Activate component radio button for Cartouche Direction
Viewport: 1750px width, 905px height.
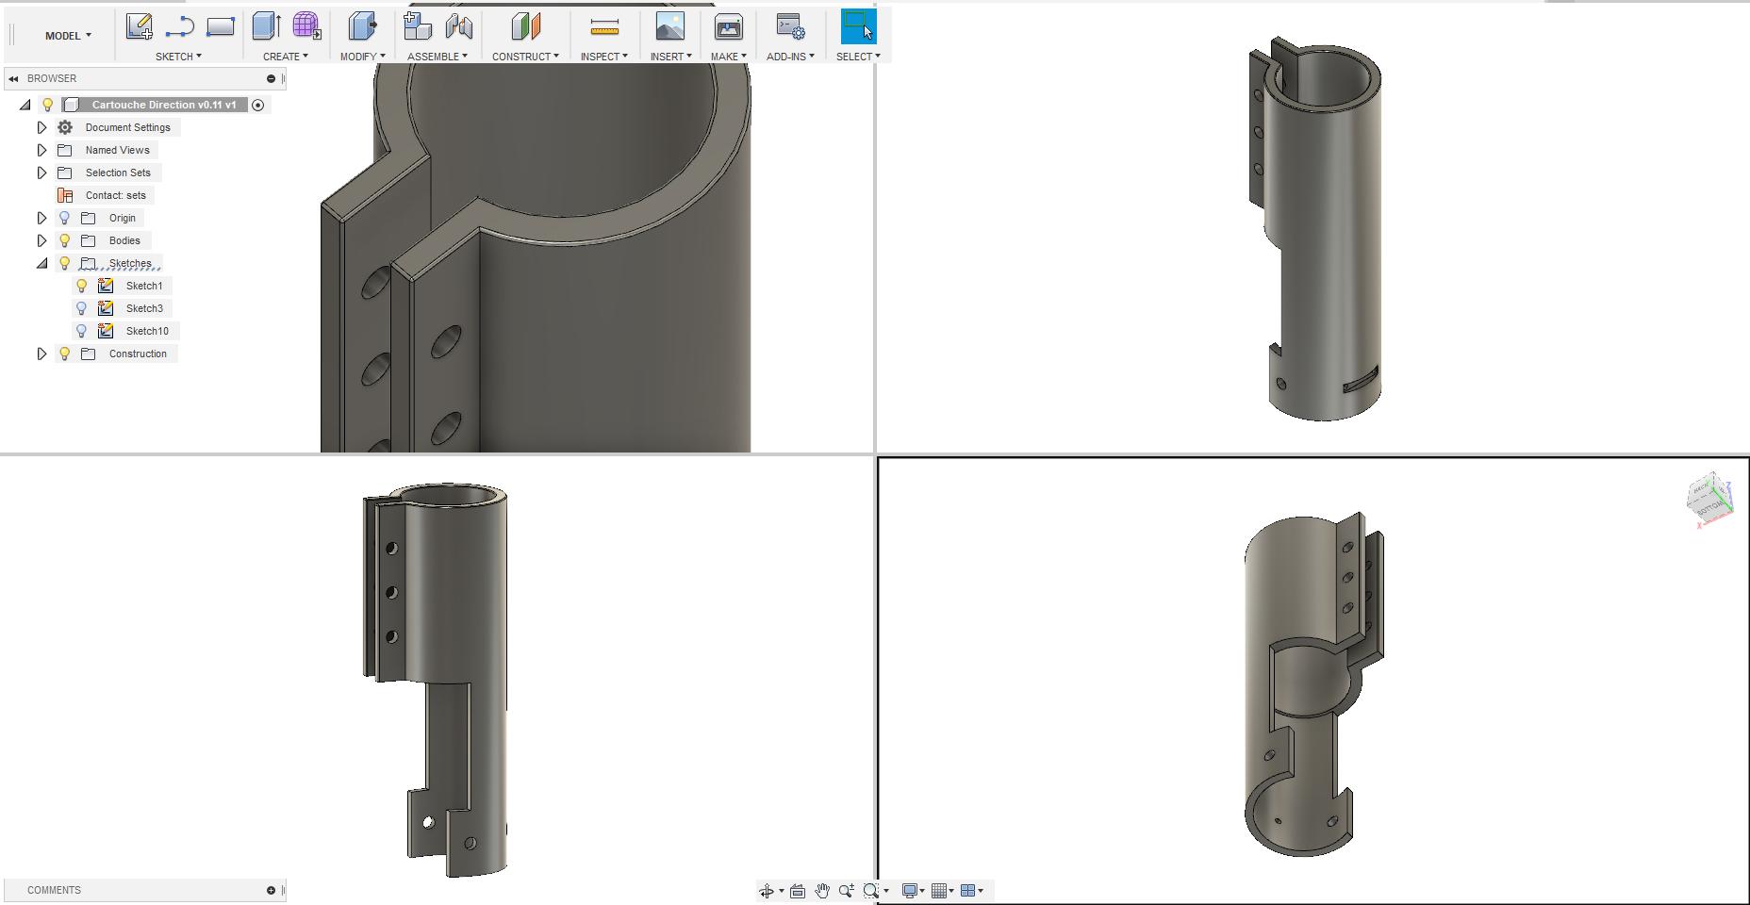[257, 105]
